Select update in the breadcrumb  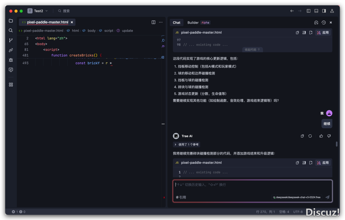click(x=127, y=31)
